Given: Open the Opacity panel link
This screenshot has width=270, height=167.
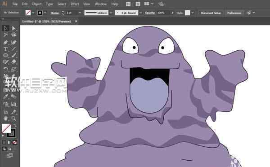Looking at the screenshot, I should (150, 13).
